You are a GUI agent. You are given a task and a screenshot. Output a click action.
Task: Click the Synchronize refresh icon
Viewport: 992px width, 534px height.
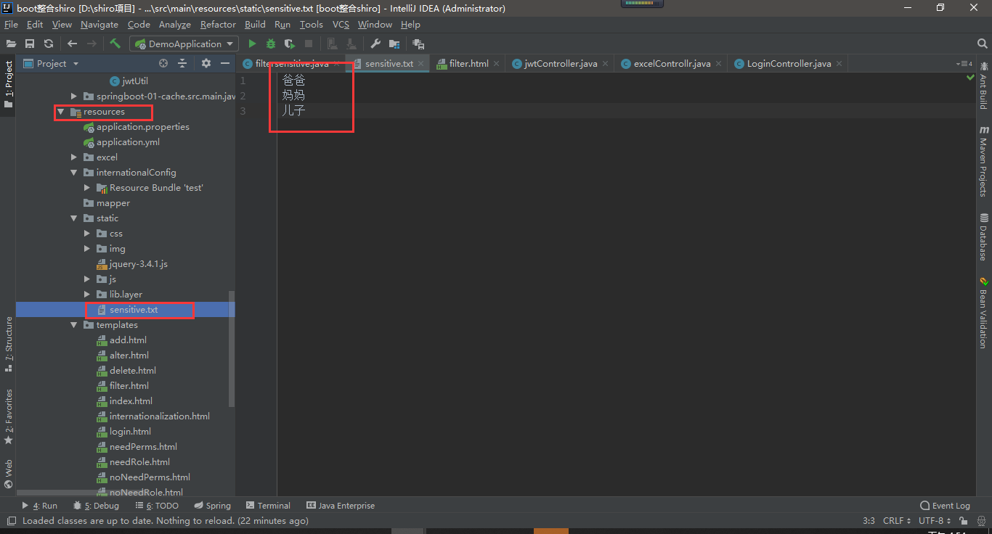coord(49,44)
